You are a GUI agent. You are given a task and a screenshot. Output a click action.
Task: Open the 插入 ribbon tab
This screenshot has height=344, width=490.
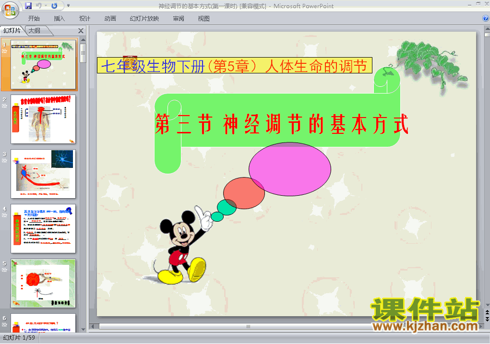click(x=59, y=18)
